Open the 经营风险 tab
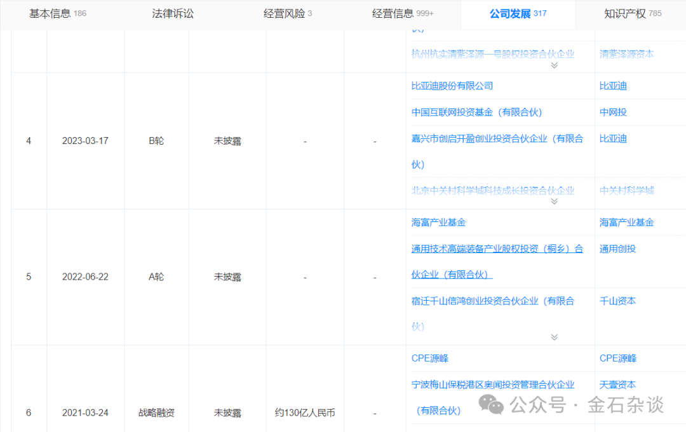This screenshot has height=432, width=686. (287, 13)
